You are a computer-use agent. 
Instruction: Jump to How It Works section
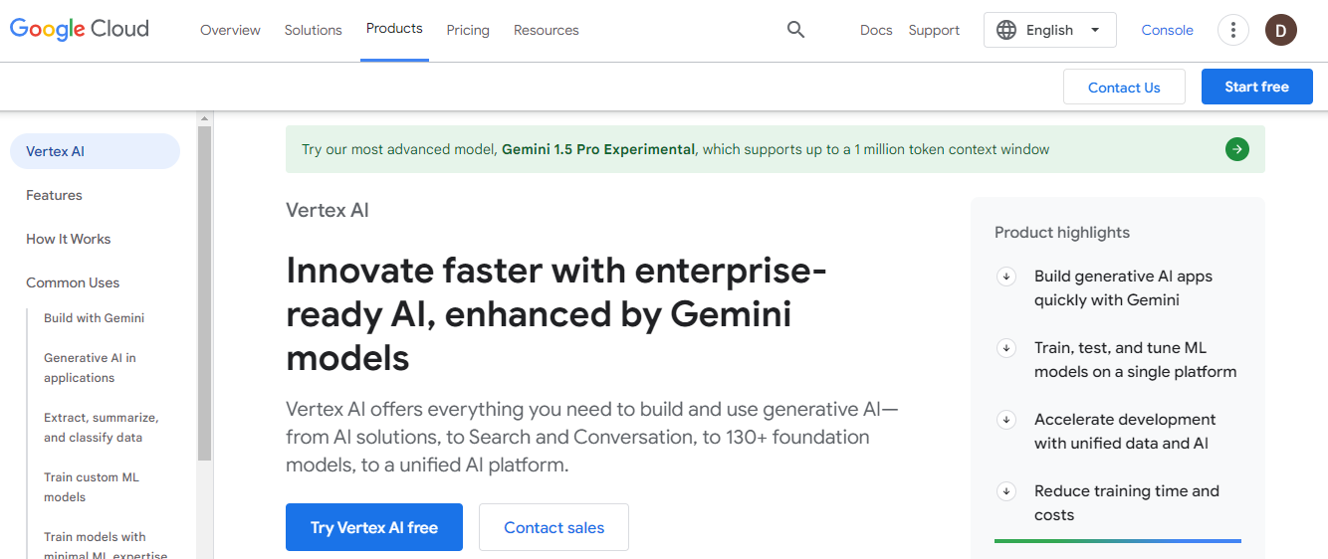(68, 239)
